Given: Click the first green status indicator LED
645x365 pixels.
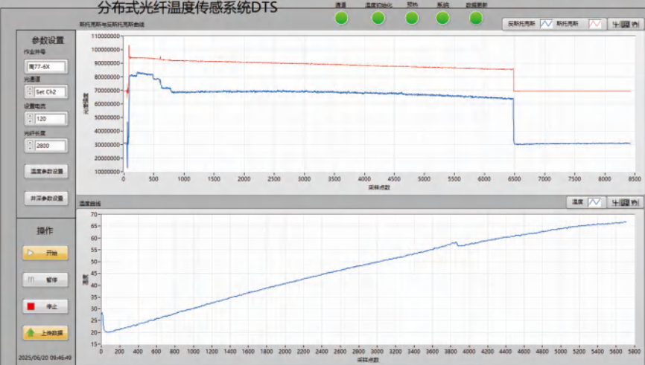Looking at the screenshot, I should point(341,17).
